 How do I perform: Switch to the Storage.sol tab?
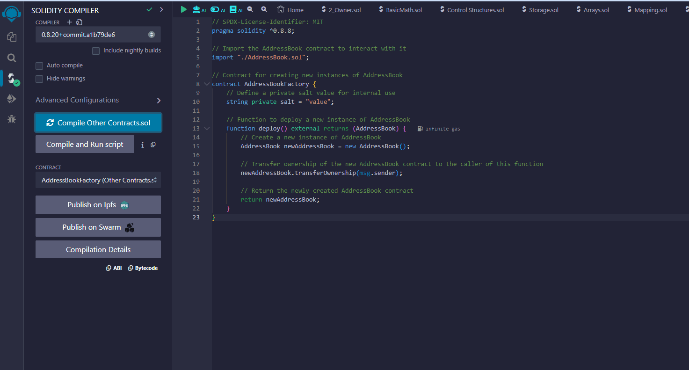click(539, 10)
